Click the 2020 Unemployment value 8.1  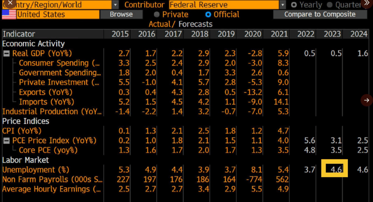pyautogui.click(x=257, y=170)
